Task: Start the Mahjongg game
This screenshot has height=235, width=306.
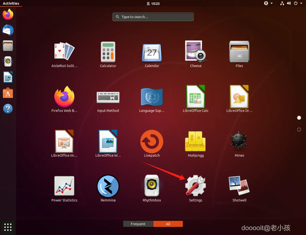Action: (195, 144)
